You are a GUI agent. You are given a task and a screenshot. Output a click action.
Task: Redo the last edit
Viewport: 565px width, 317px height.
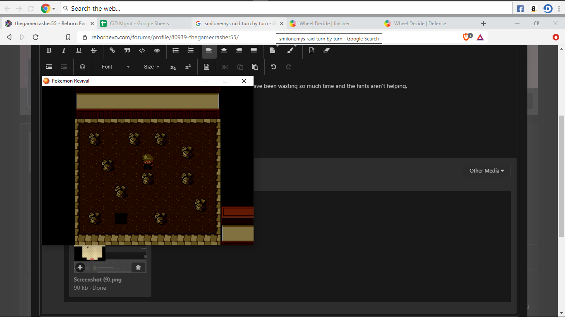[x=288, y=67]
